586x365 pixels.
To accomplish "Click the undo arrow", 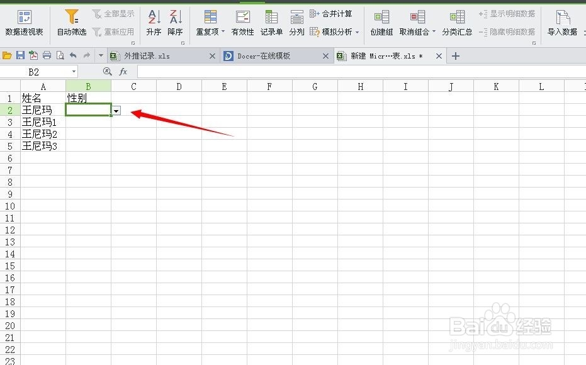I will [x=73, y=55].
